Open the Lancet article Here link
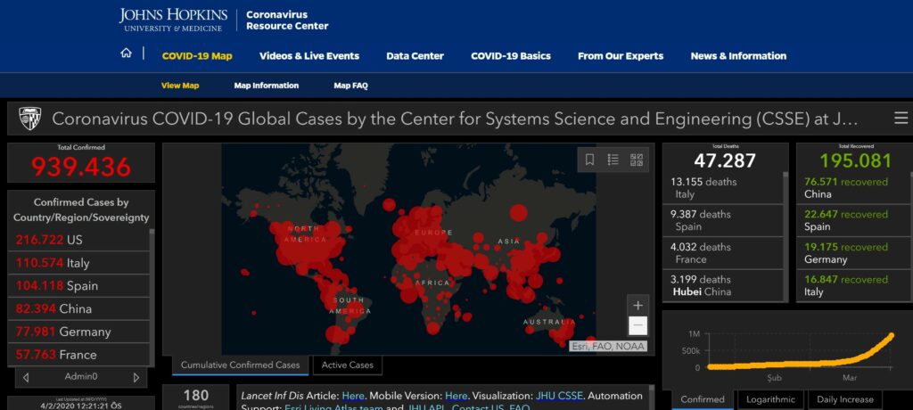 352,396
